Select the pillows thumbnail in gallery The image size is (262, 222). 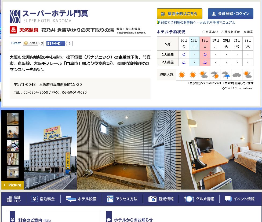click(x=13, y=159)
